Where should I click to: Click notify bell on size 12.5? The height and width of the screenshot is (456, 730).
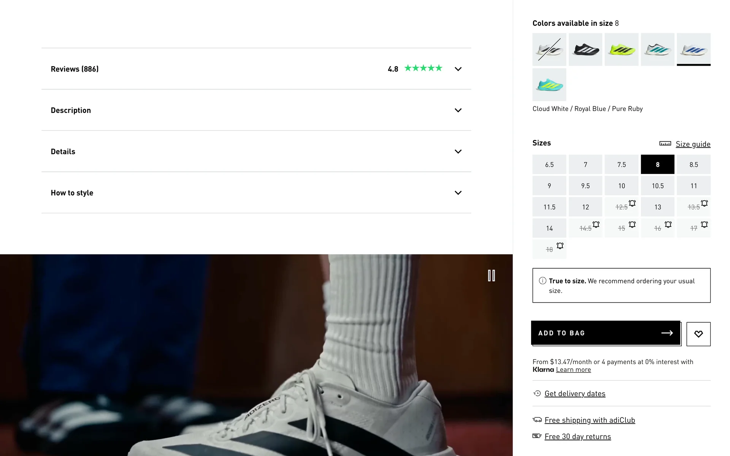coord(632,203)
